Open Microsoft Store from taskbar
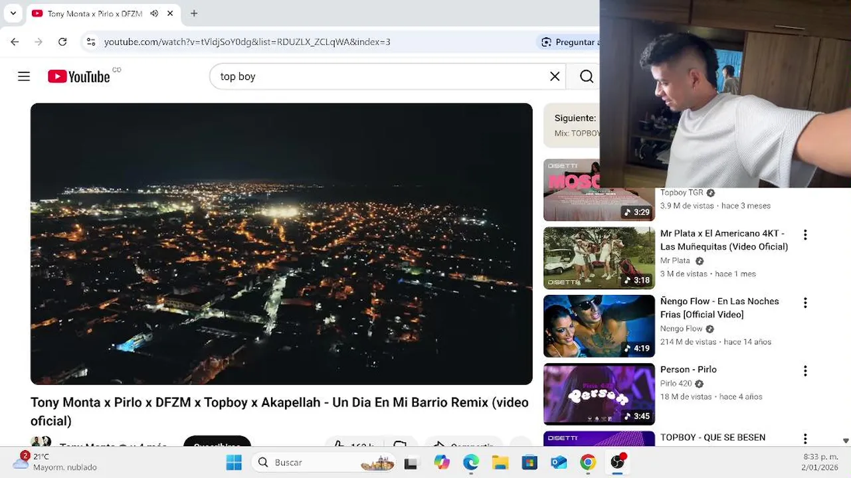 529,463
